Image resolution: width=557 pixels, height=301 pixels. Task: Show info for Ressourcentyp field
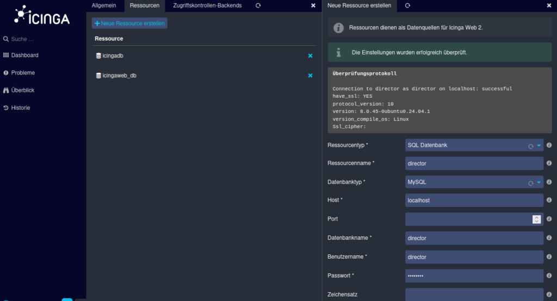(x=549, y=145)
